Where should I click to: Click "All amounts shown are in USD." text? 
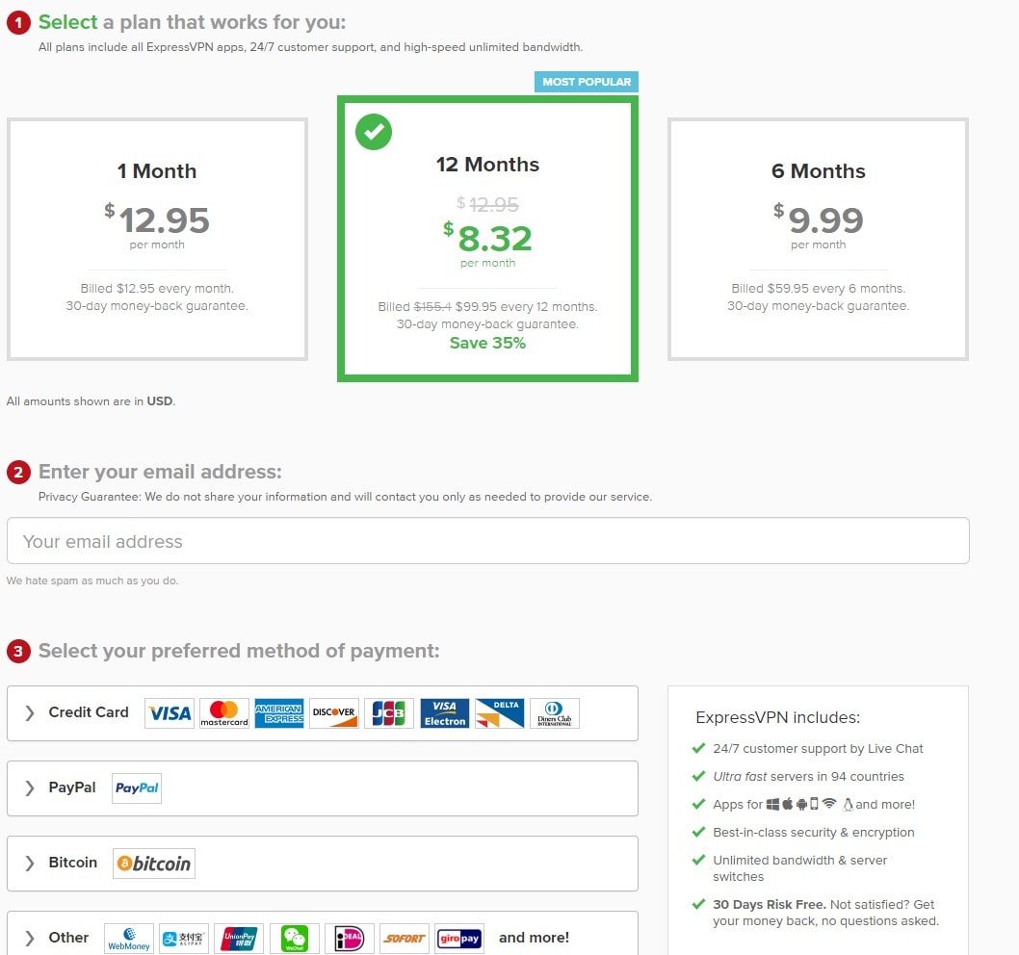click(x=91, y=401)
